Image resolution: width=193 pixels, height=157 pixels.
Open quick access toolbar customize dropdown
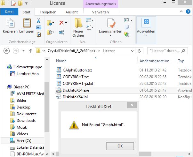coord(26,4)
